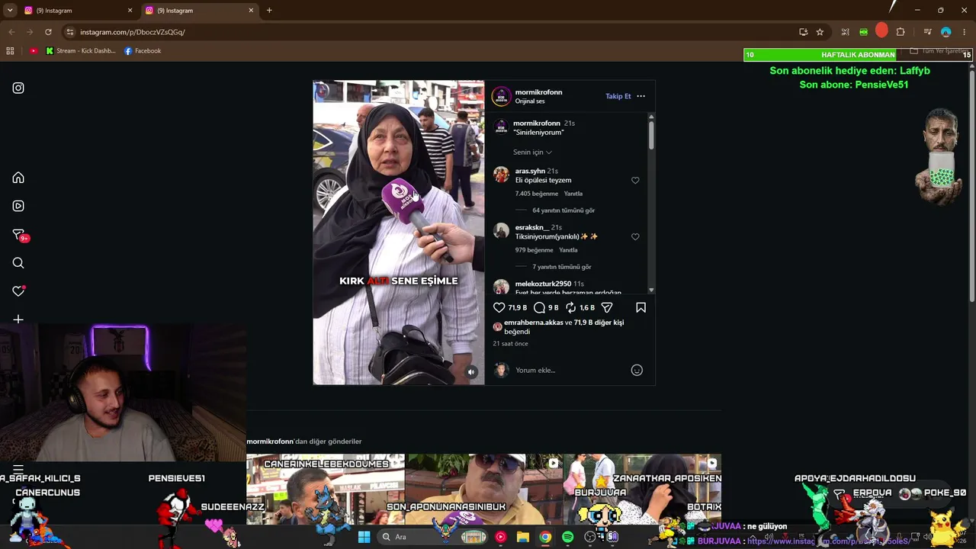Close the first Instagram tab
The image size is (976, 549).
tap(130, 11)
